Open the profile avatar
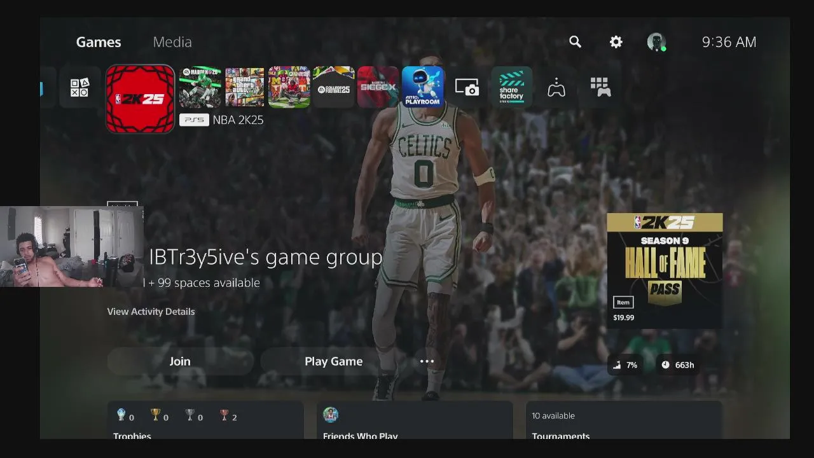Image resolution: width=814 pixels, height=458 pixels. pyautogui.click(x=656, y=42)
